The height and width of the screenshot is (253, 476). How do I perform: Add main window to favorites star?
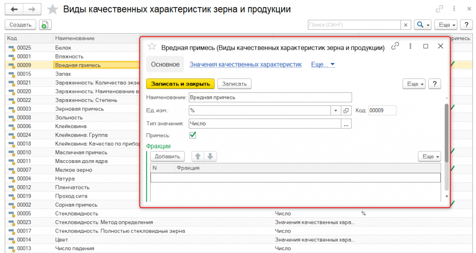53,9
